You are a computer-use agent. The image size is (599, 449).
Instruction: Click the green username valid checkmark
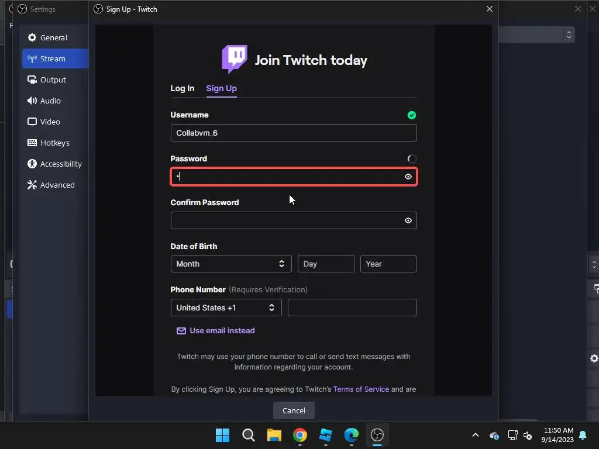click(x=411, y=115)
